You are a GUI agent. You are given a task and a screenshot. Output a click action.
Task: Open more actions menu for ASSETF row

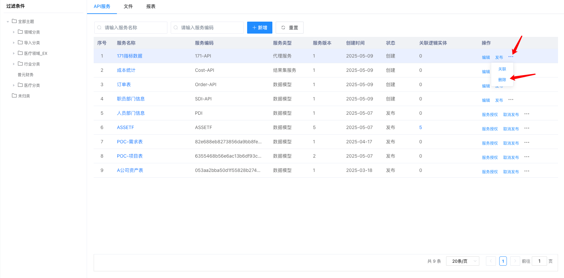point(526,128)
